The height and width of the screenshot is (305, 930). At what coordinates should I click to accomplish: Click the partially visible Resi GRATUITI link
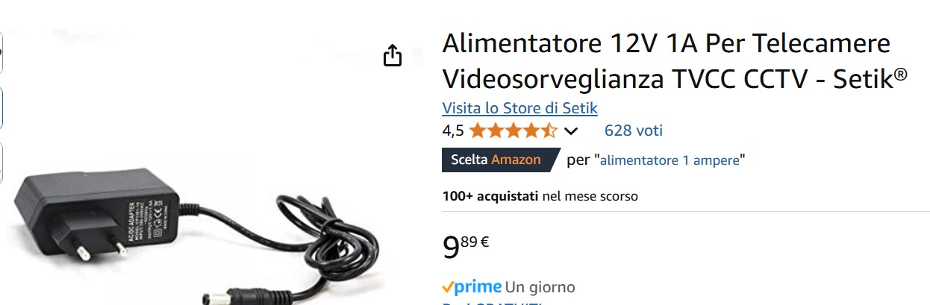point(493,303)
